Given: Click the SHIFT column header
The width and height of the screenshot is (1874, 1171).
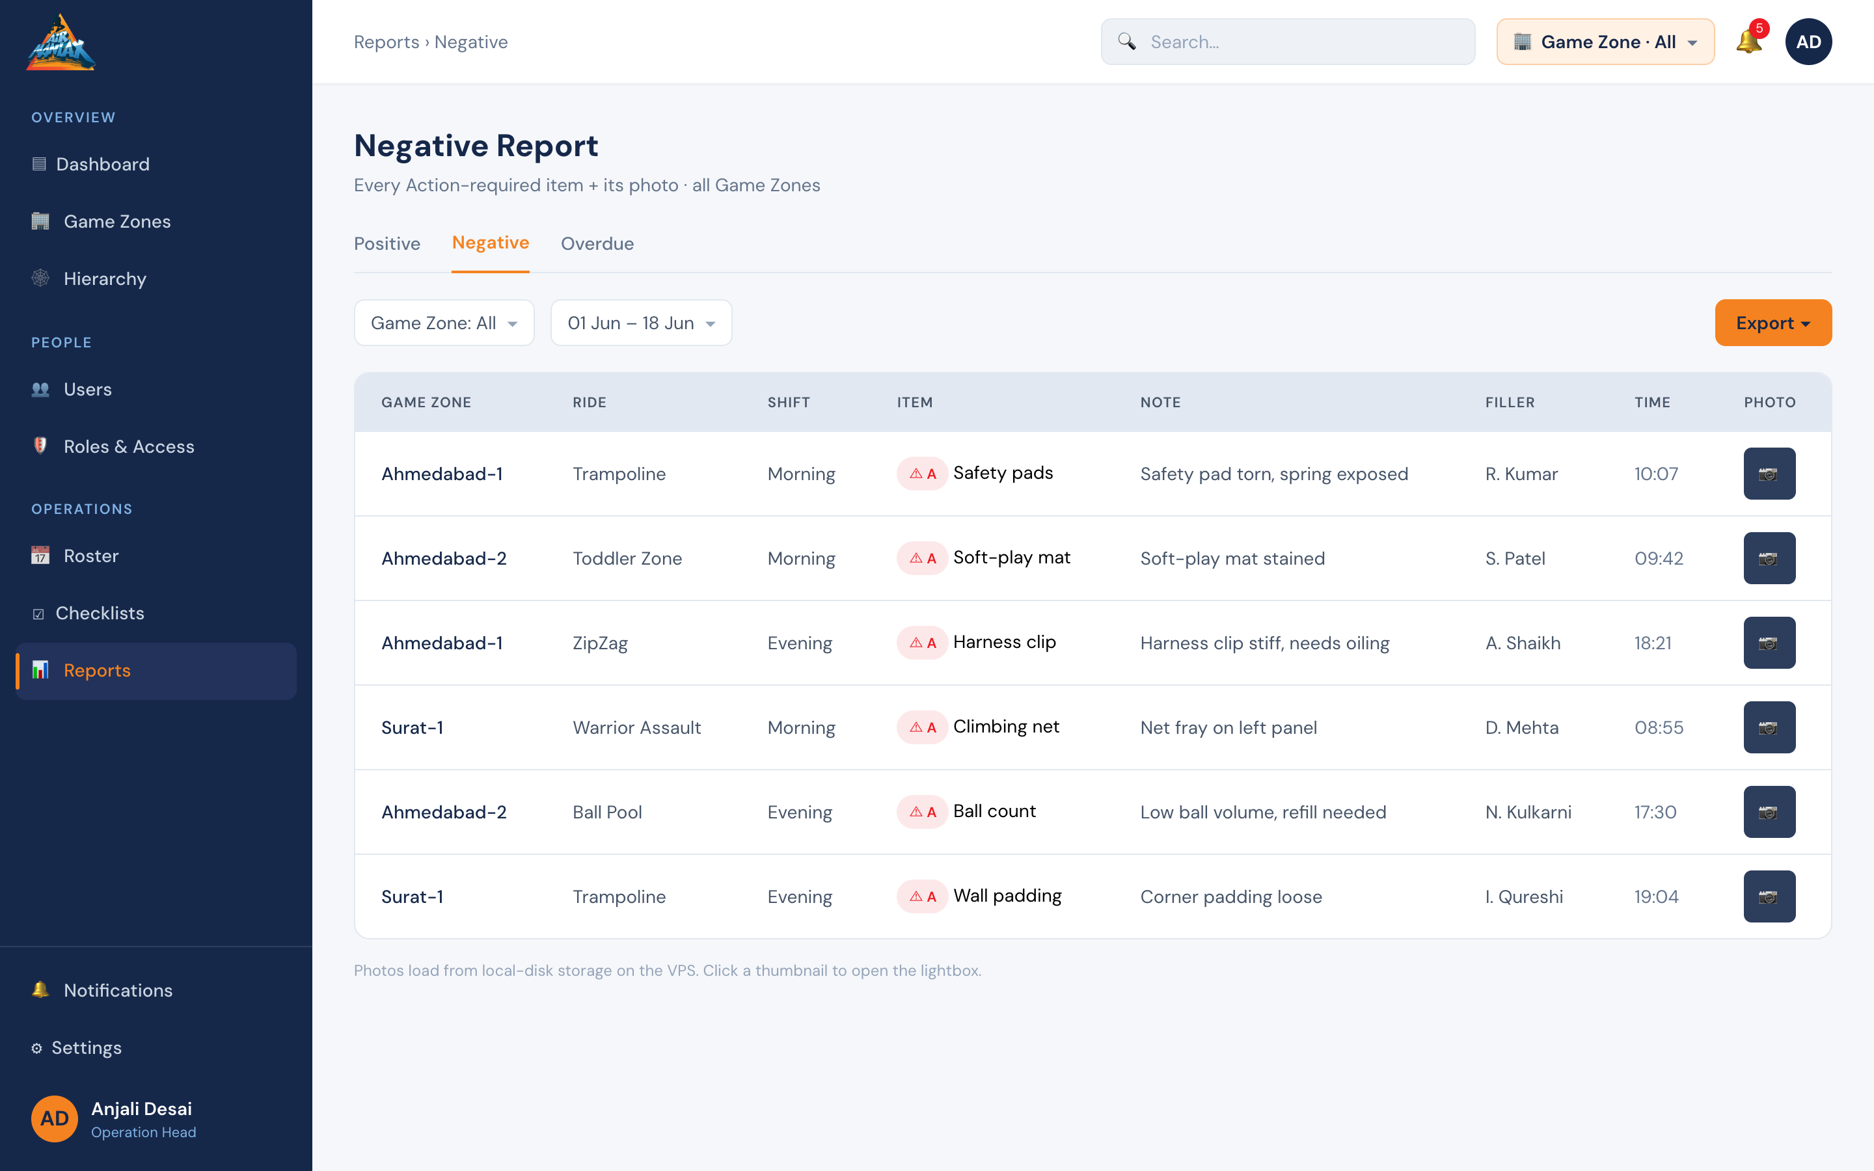Looking at the screenshot, I should pyautogui.click(x=789, y=403).
